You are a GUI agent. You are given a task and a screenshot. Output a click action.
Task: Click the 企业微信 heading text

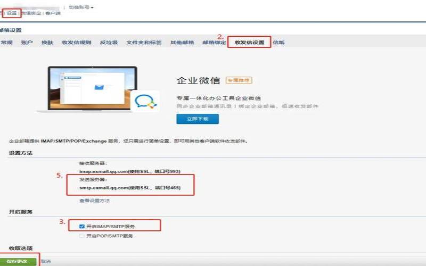[198, 81]
